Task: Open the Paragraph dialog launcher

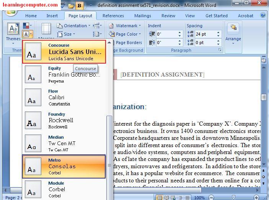Action: pos(220,50)
